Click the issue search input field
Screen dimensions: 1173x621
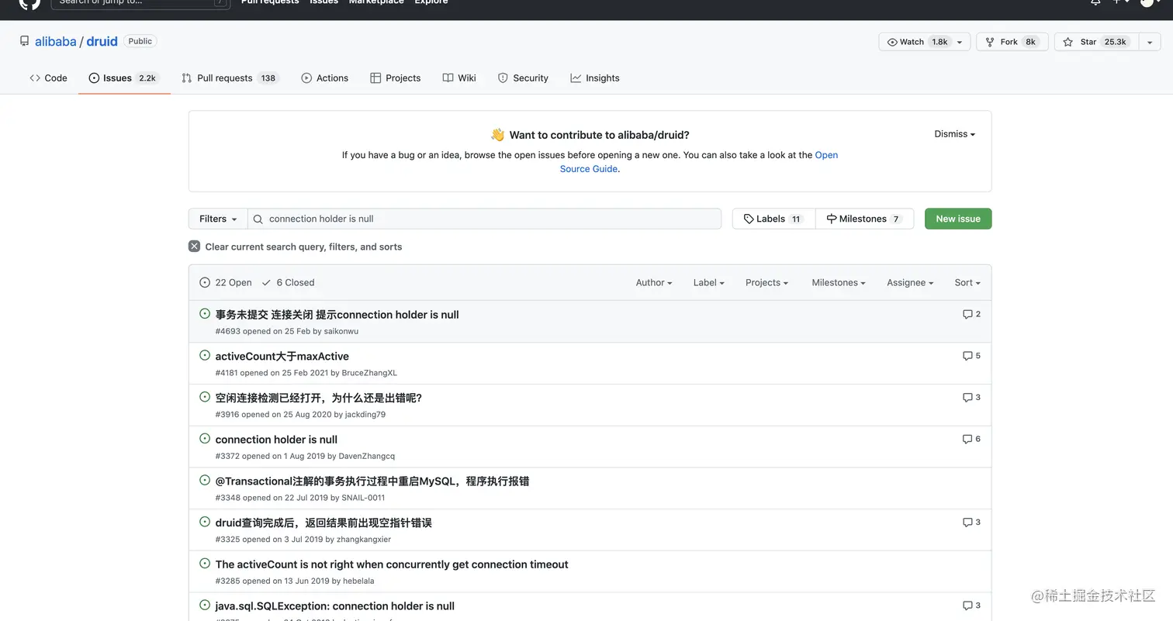(484, 219)
